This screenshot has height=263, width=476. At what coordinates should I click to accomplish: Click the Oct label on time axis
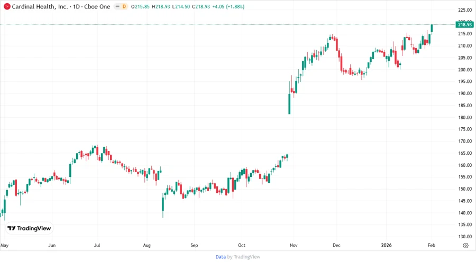pyautogui.click(x=242, y=245)
